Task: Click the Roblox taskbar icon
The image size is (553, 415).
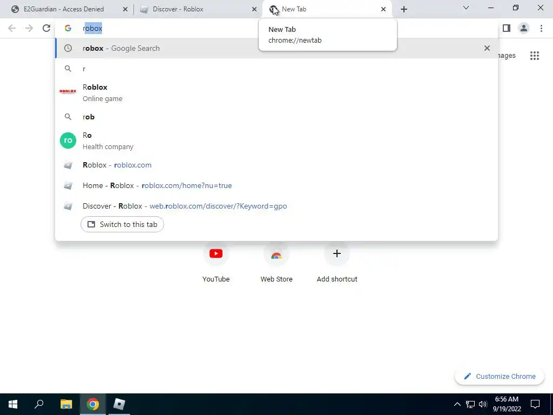Action: [119, 404]
